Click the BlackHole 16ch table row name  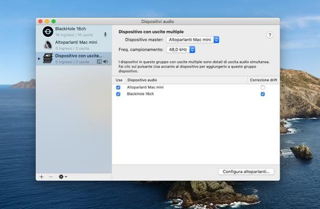[x=140, y=94]
